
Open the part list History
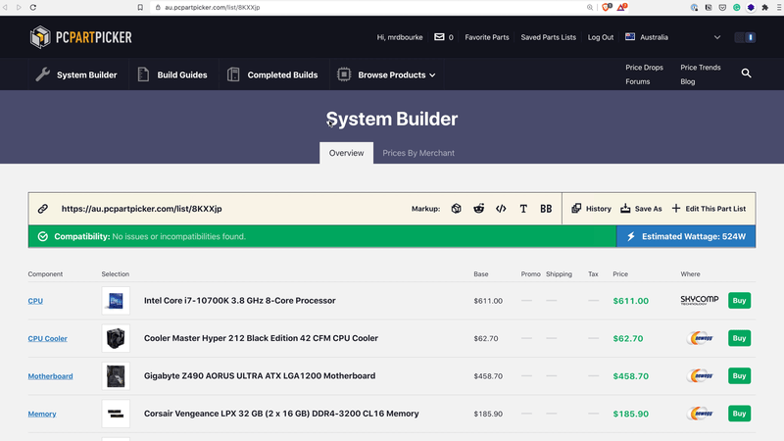coord(591,209)
